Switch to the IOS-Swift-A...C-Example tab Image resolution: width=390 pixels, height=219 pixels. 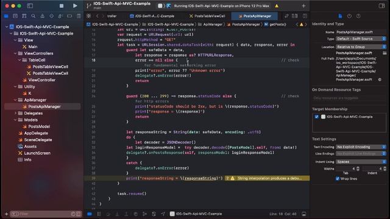(152, 16)
